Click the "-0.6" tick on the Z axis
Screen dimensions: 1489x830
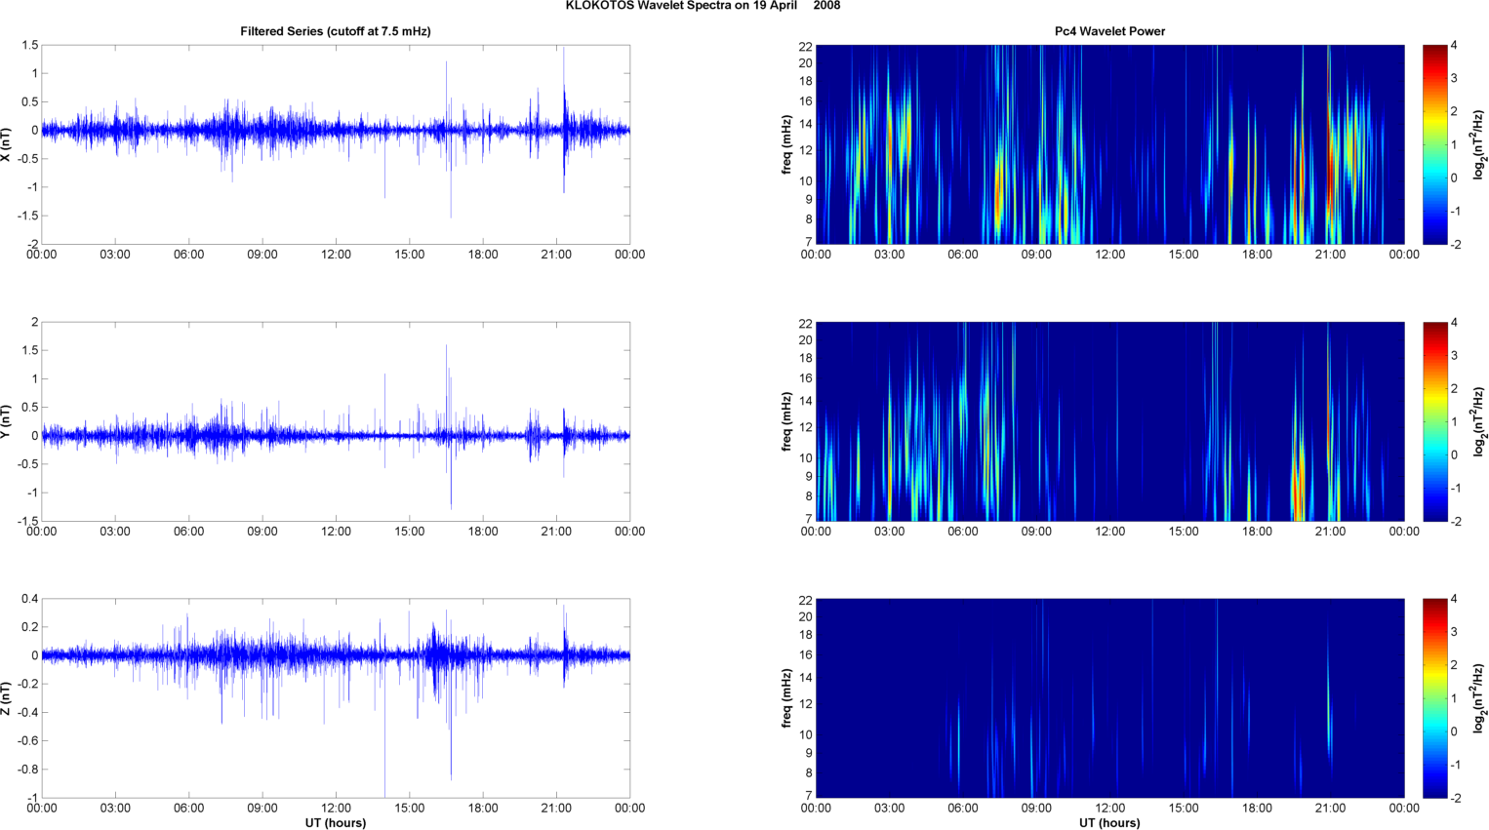[x=27, y=741]
